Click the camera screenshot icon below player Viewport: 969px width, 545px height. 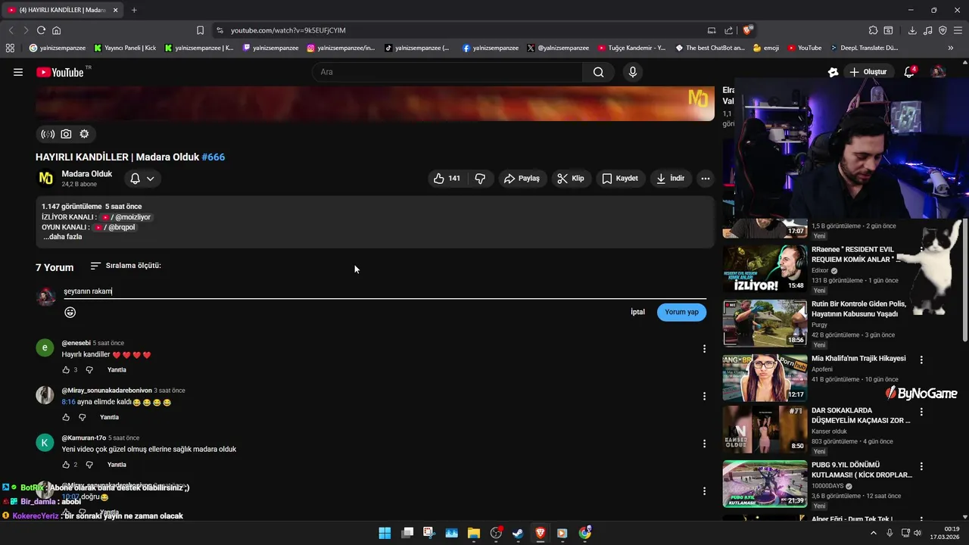(66, 134)
